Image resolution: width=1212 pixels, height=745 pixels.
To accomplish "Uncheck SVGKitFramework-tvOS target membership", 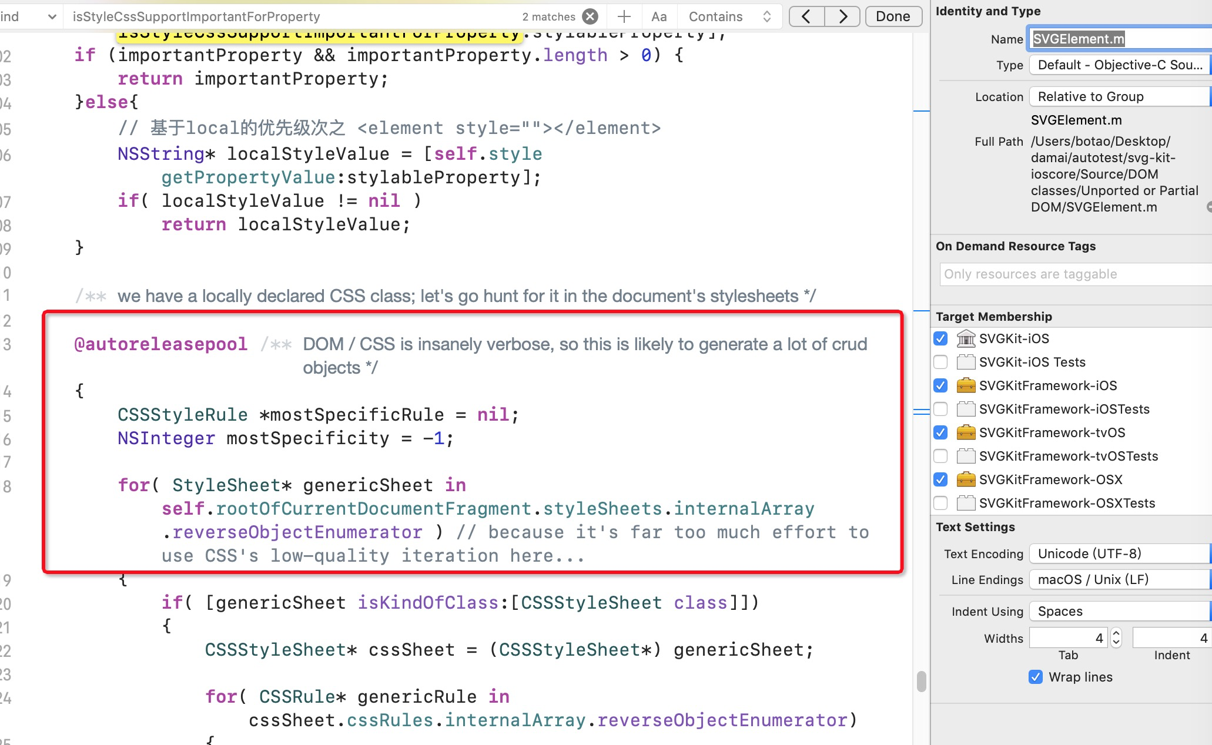I will [x=940, y=432].
